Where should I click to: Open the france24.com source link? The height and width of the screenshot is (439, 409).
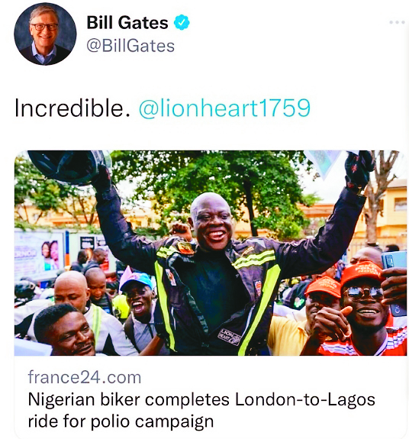(x=85, y=377)
